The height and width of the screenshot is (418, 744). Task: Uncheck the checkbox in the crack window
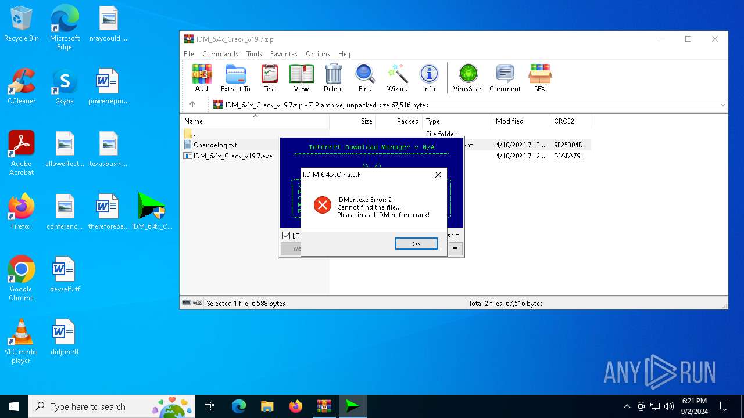pyautogui.click(x=286, y=235)
